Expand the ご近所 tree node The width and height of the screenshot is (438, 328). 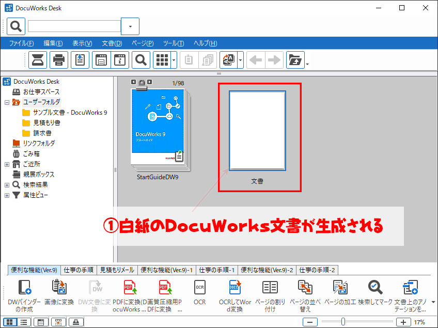click(7, 165)
